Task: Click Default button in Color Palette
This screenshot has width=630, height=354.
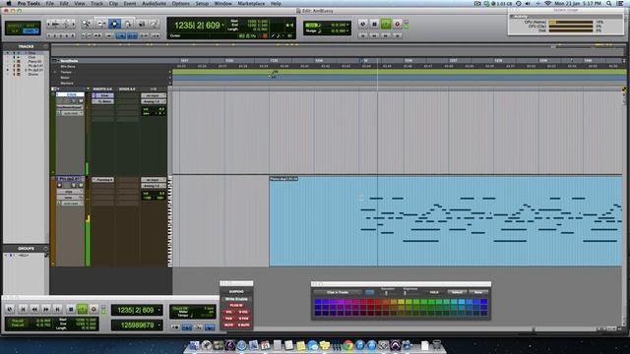Action: coord(457,292)
